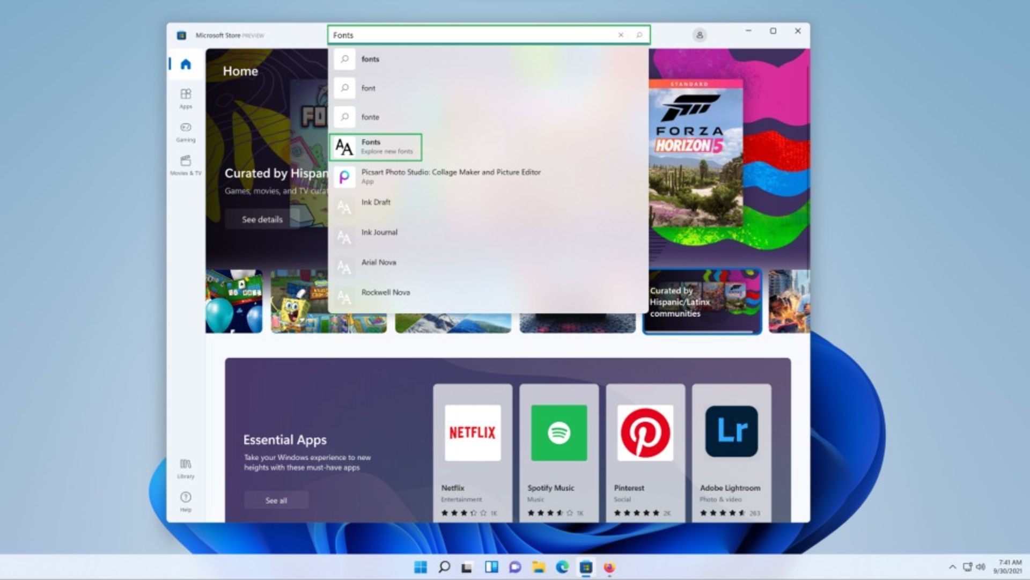Open the Netflix app card
Screen dimensions: 1030x580
point(472,451)
